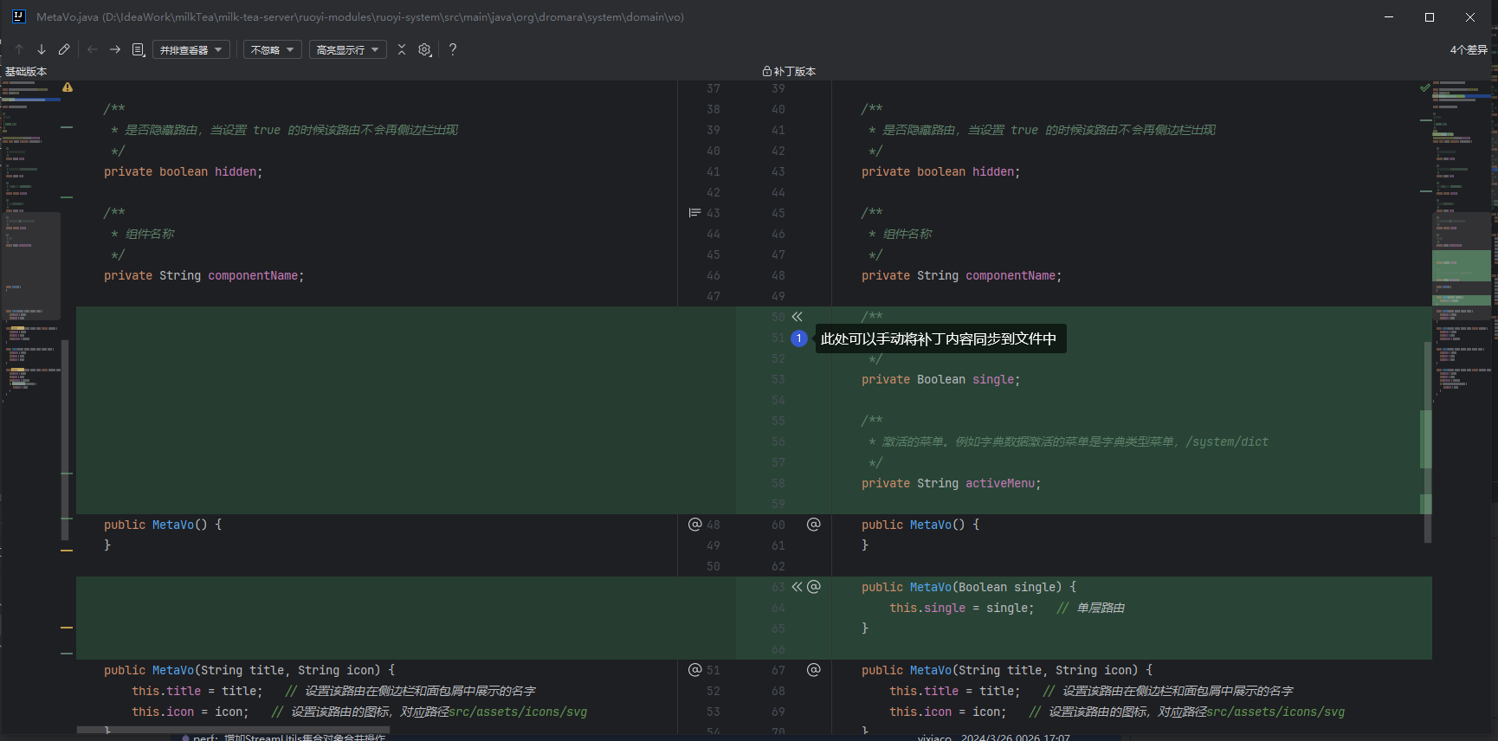The width and height of the screenshot is (1498, 741).
Task: Go to next file with right arrow
Action: click(x=115, y=49)
